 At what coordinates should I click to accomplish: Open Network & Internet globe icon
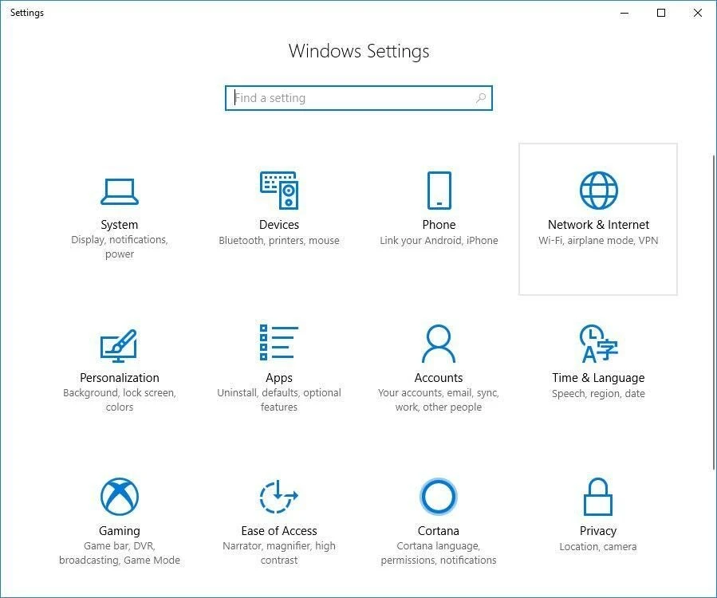(598, 191)
